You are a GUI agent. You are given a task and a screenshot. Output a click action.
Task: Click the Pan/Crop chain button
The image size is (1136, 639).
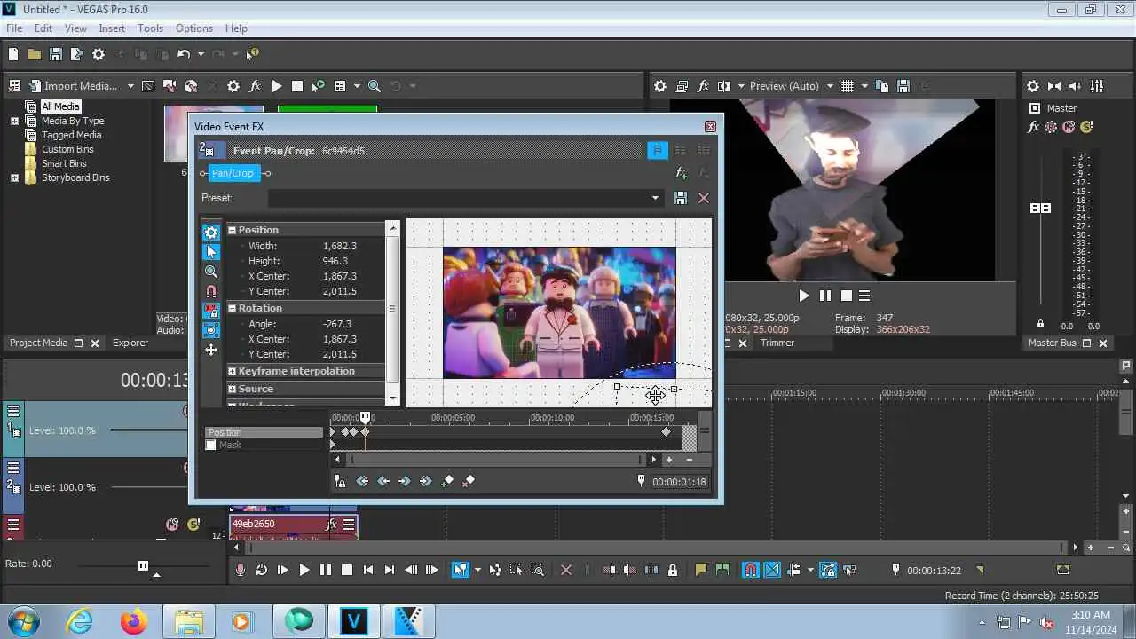[x=233, y=173]
